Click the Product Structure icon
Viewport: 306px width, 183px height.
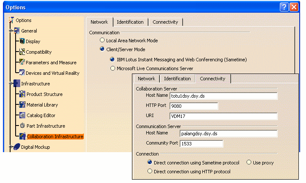coord(23,94)
